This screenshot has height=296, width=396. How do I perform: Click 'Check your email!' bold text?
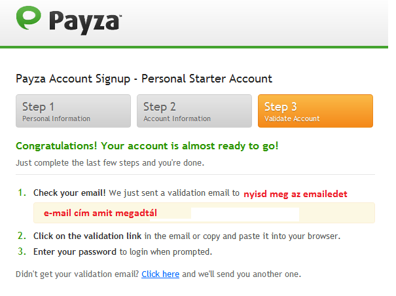pyautogui.click(x=69, y=193)
